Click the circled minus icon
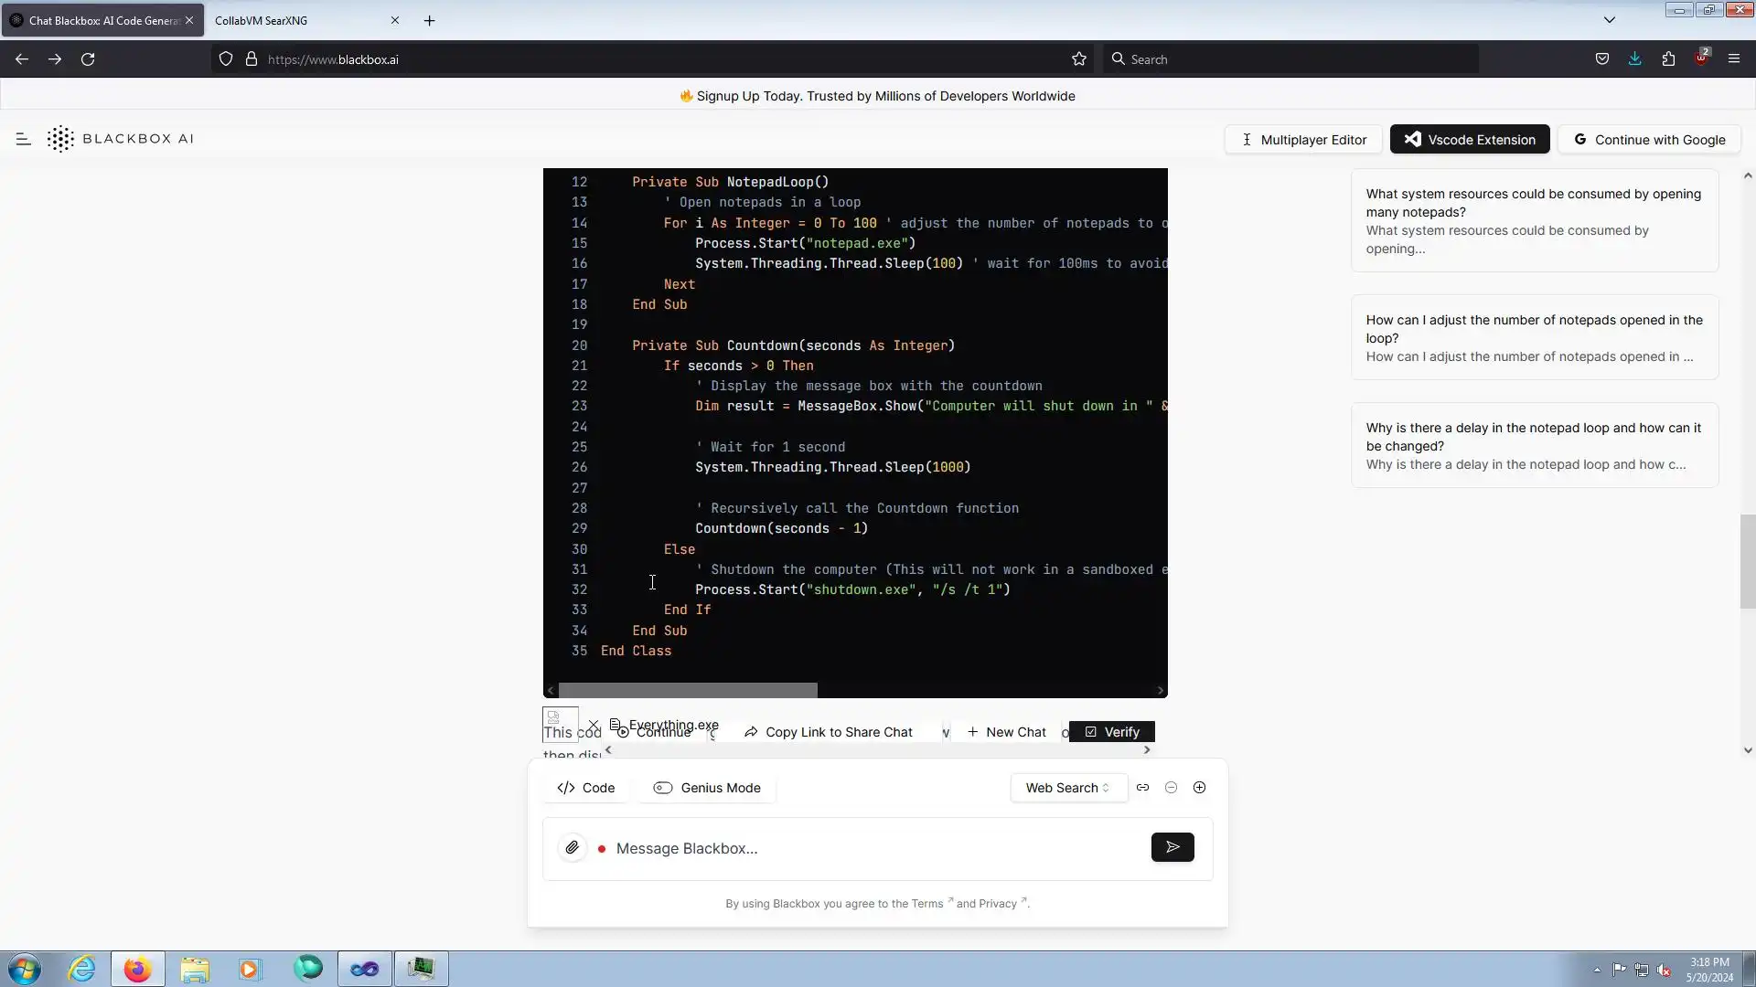Image resolution: width=1756 pixels, height=987 pixels. pyautogui.click(x=1171, y=788)
